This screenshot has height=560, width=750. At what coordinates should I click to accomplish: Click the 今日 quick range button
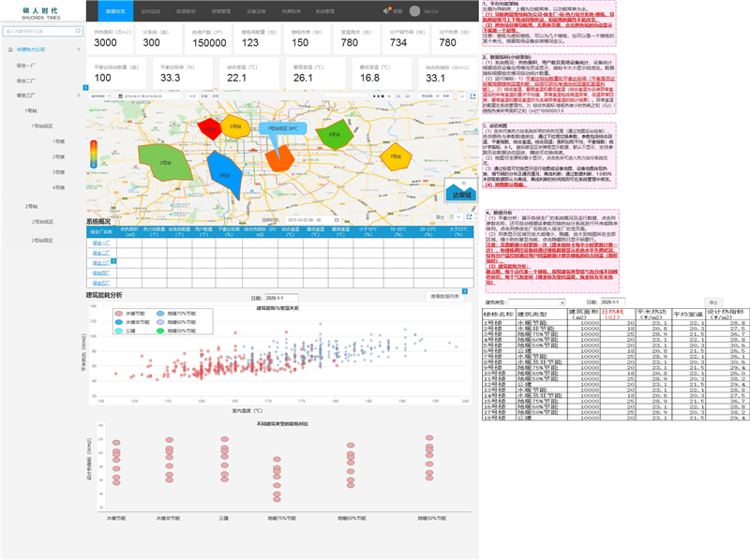pyautogui.click(x=192, y=96)
